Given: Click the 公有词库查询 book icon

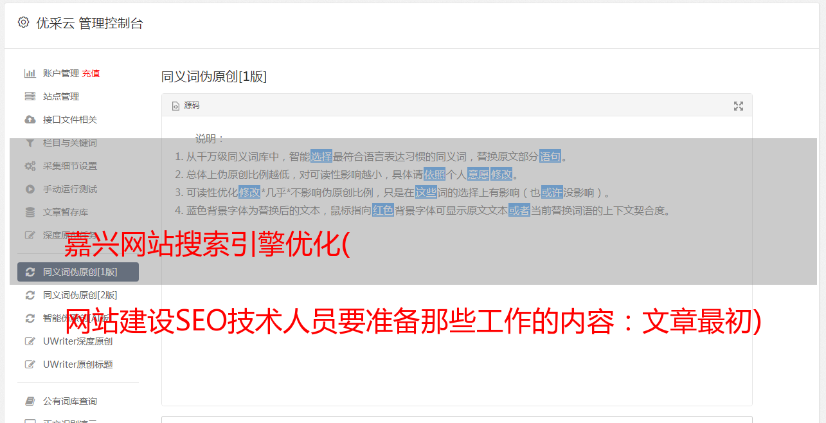Looking at the screenshot, I should coord(30,401).
